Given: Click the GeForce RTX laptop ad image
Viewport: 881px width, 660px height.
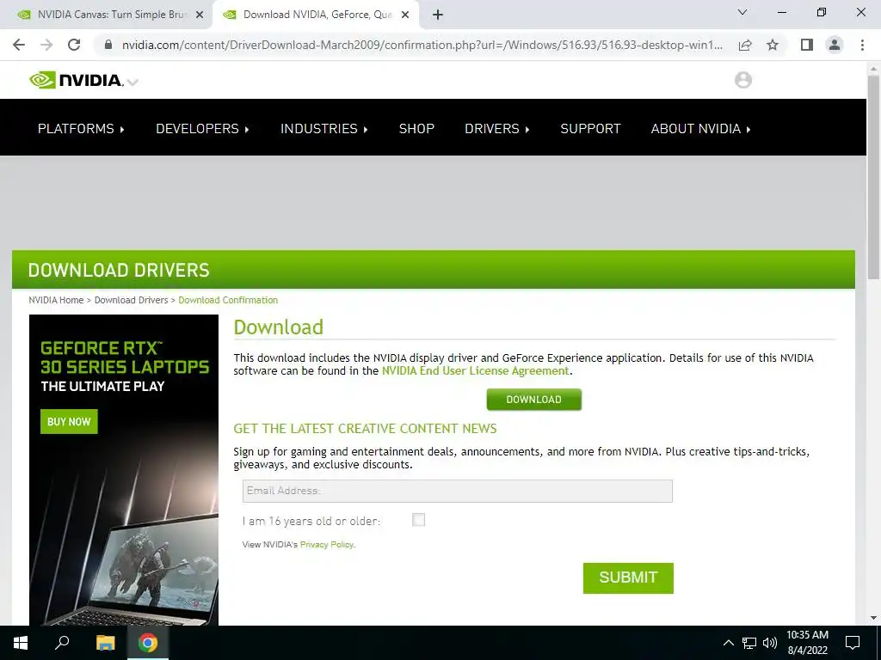Looking at the screenshot, I should click(x=124, y=470).
